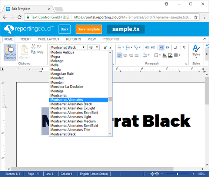Decrease font size with shrink-font icon

pyautogui.click(x=111, y=47)
